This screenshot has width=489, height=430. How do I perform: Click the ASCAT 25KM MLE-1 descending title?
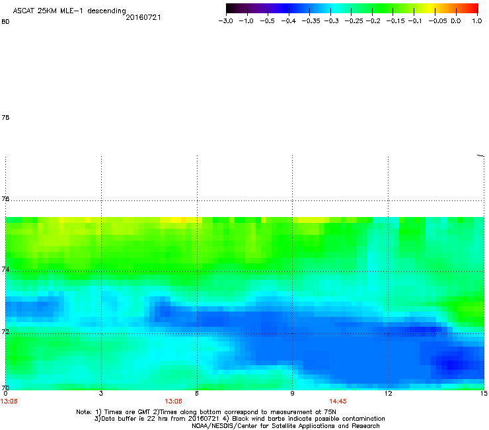(x=69, y=11)
